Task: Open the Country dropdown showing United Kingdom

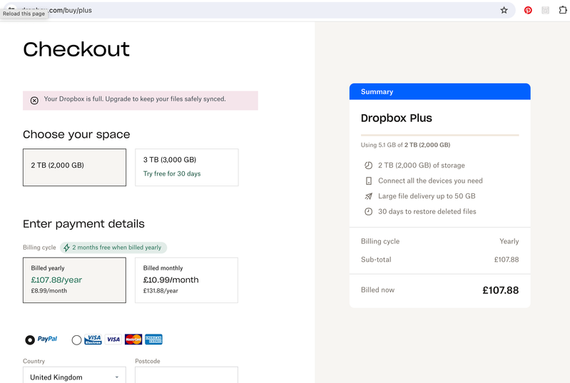Action: (74, 375)
